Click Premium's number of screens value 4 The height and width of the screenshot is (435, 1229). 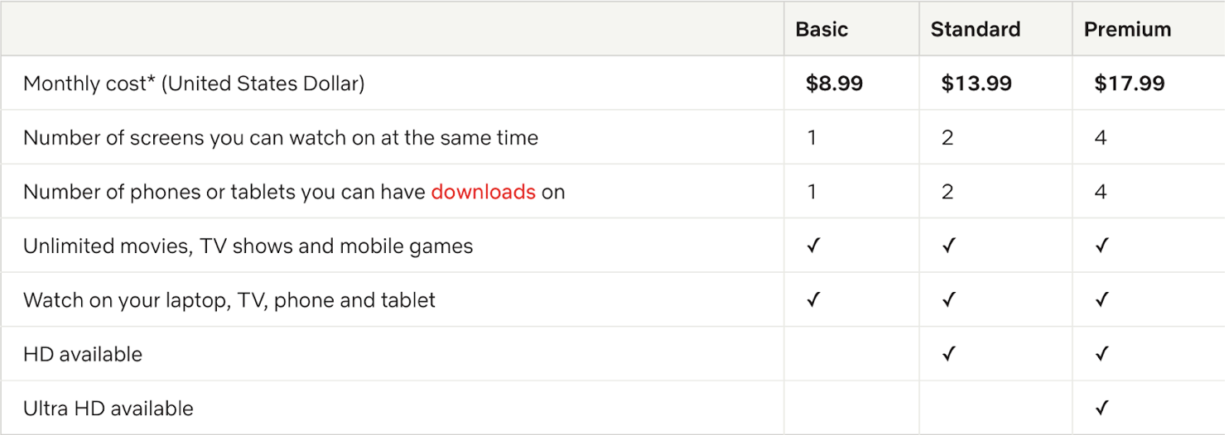pos(1101,138)
